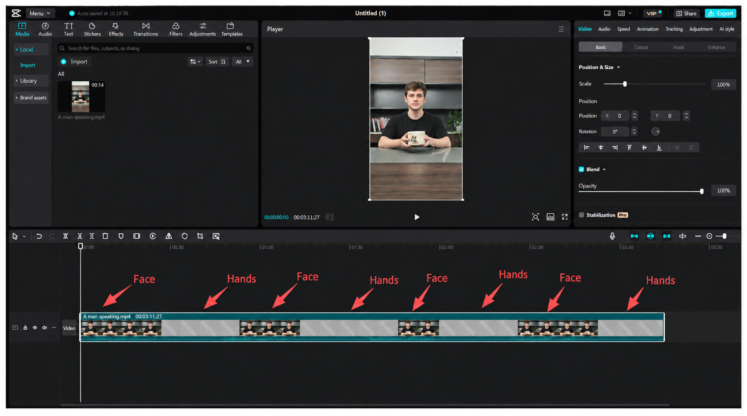Disable the Blend checkbox

pos(581,169)
